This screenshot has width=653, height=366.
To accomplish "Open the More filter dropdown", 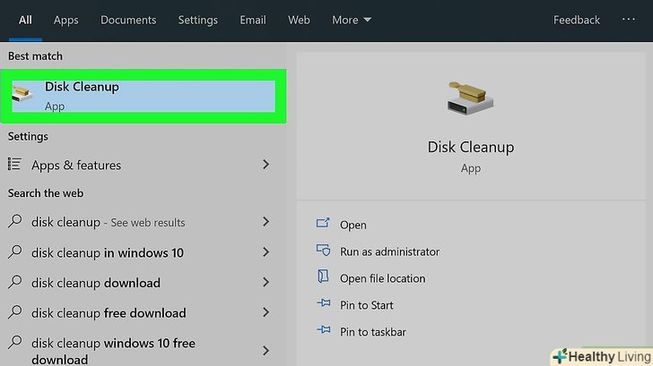I will click(x=351, y=20).
